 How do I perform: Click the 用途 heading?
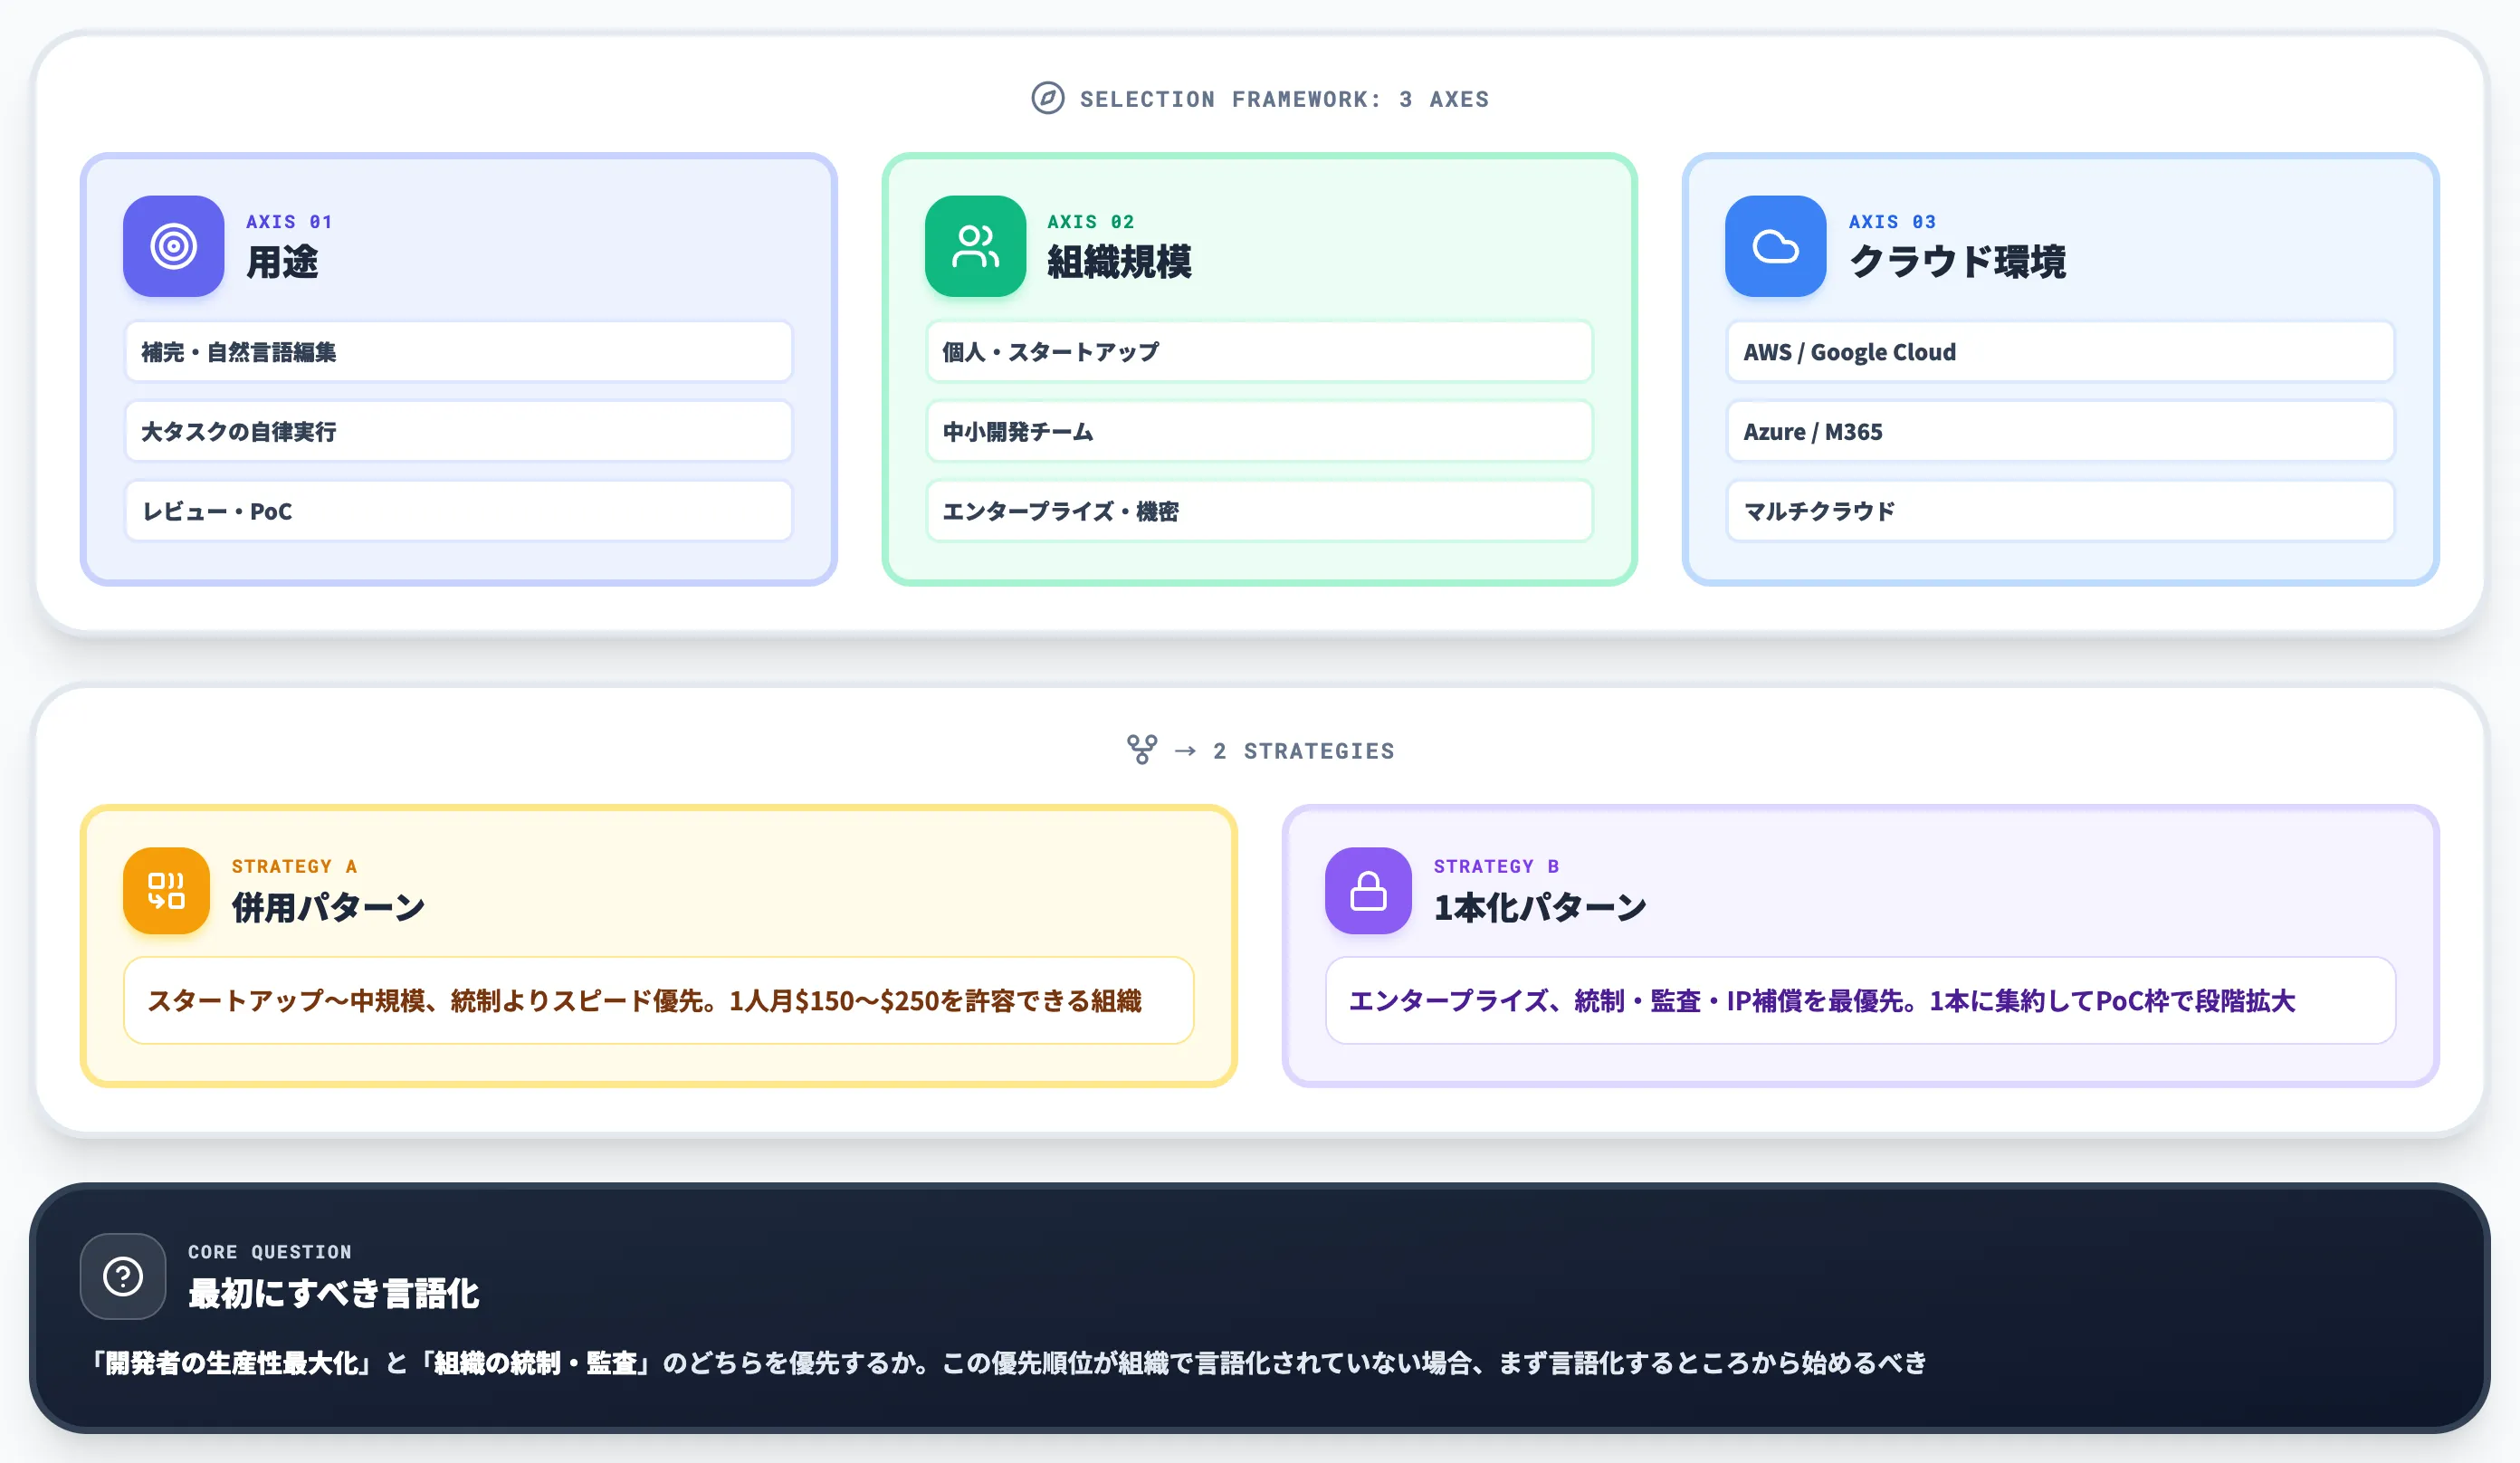[x=282, y=262]
